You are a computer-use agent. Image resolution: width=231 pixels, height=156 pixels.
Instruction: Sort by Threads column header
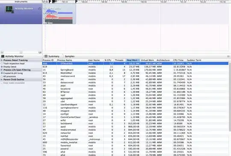click(x=120, y=60)
